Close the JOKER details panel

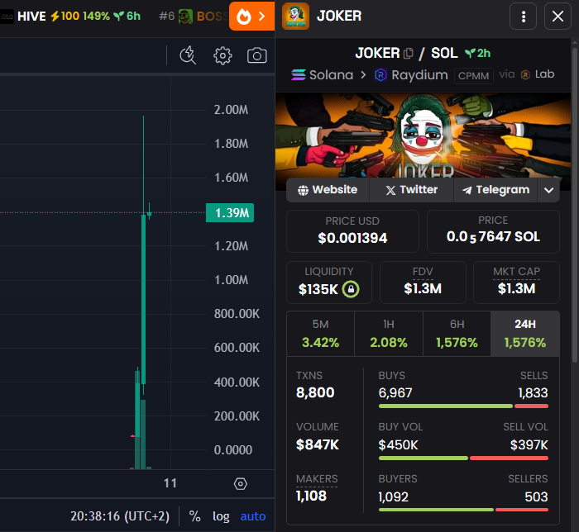(x=557, y=17)
